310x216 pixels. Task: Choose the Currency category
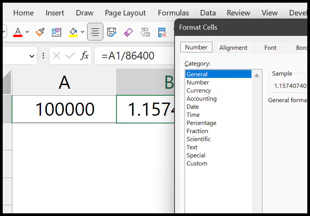pos(218,91)
